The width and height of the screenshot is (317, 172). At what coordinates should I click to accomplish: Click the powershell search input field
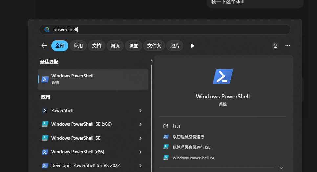coord(165,30)
